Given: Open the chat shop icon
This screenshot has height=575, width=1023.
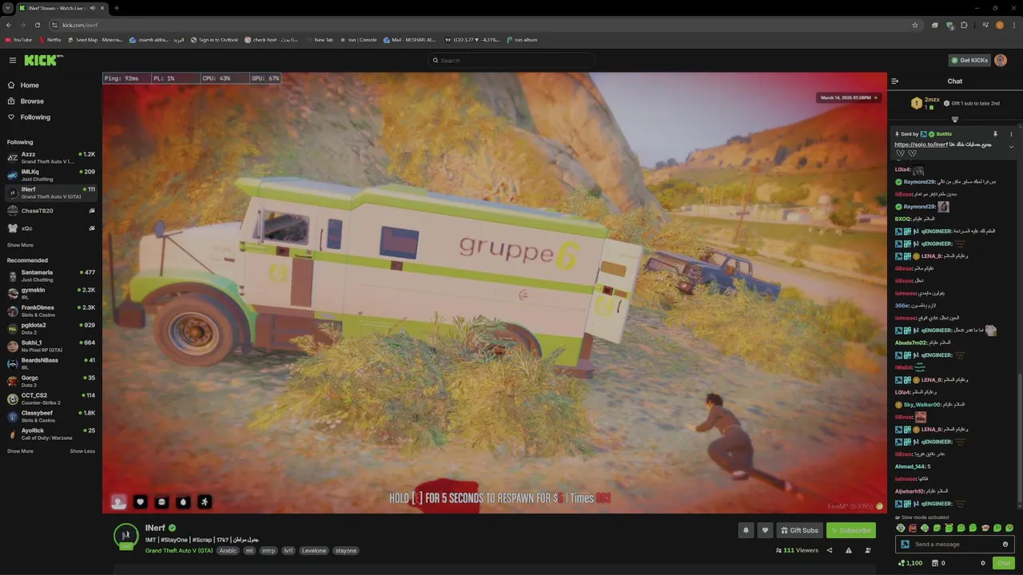Looking at the screenshot, I should coord(936,563).
